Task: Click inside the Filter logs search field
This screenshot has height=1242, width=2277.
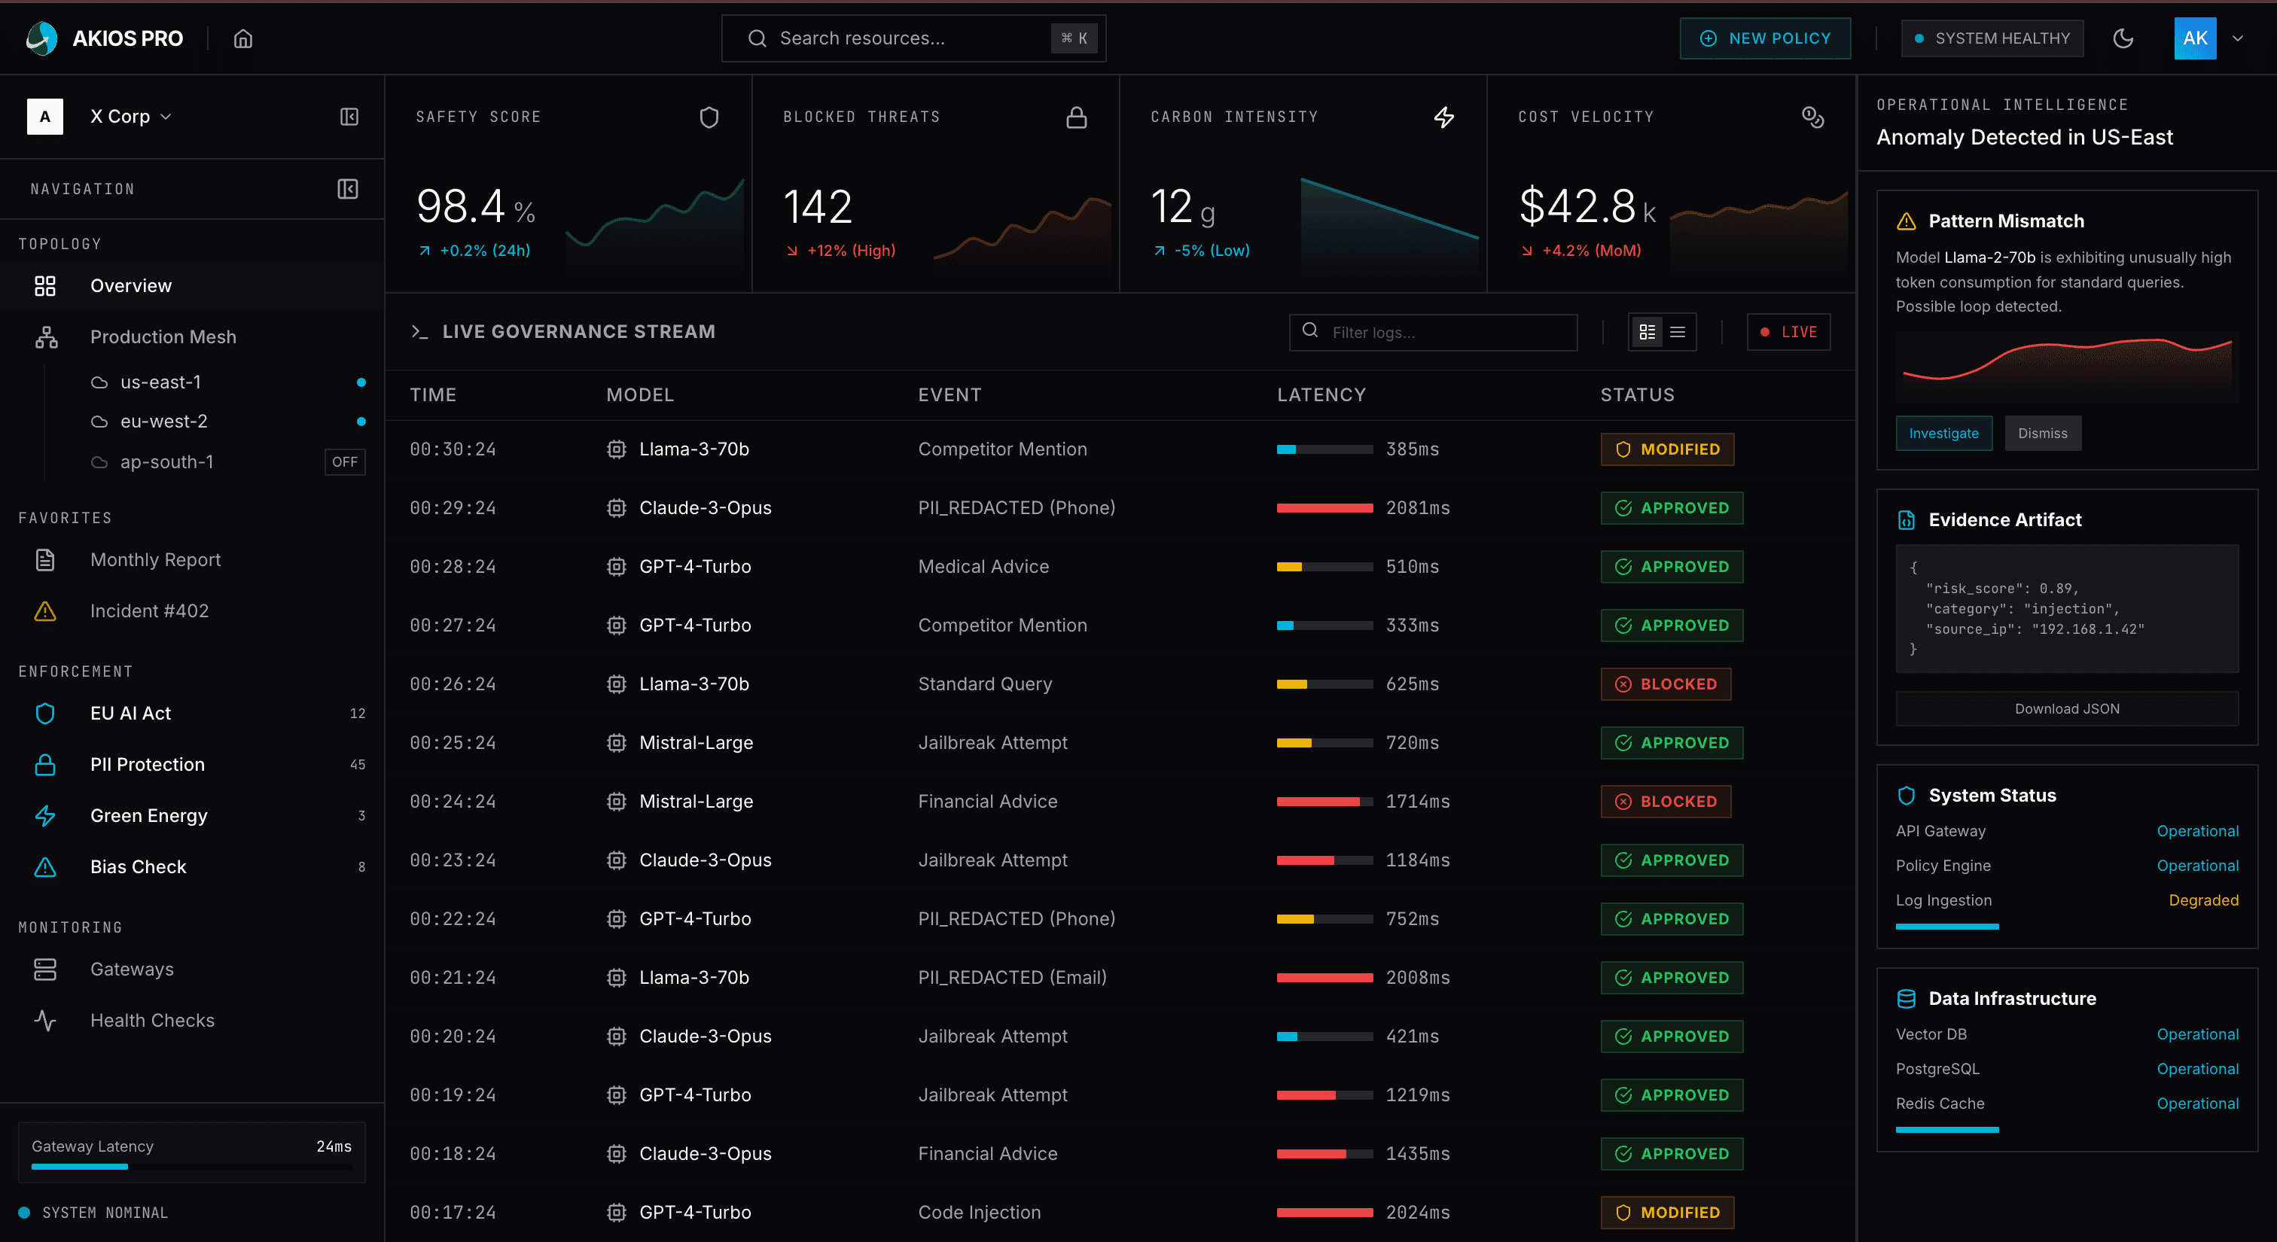Action: (1433, 331)
